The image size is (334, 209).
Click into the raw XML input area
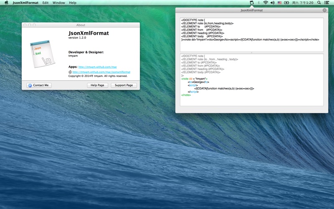[x=252, y=35]
